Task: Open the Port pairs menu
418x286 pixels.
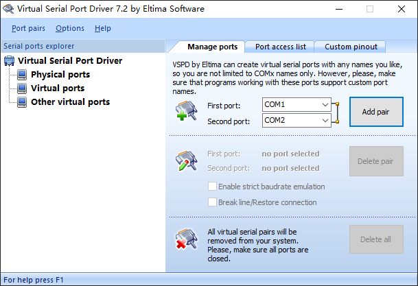Action: [28, 28]
